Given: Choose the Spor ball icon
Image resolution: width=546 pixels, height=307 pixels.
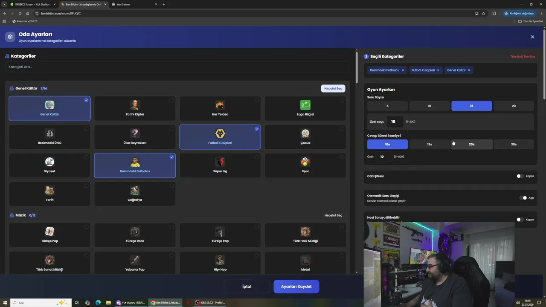Looking at the screenshot, I should click(305, 162).
